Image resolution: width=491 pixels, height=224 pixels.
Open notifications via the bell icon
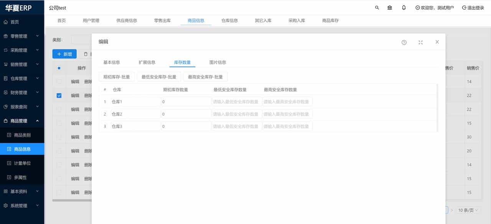tap(403, 7)
